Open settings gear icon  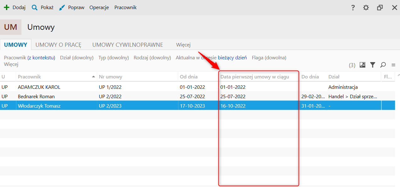[x=366, y=8]
